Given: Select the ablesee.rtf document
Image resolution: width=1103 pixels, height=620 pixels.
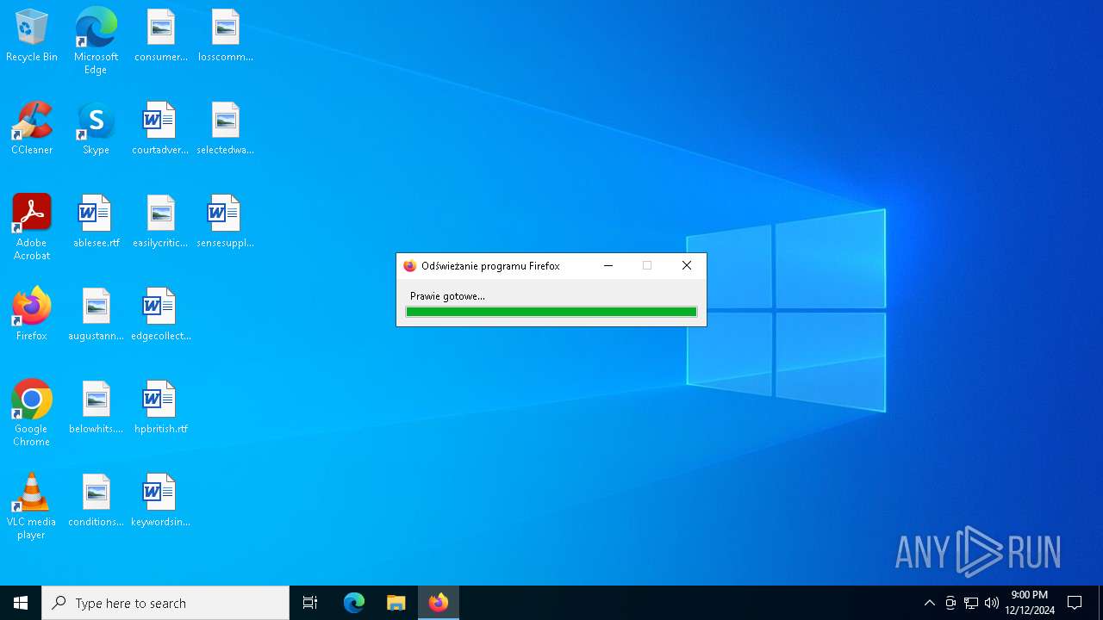Looking at the screenshot, I should point(96,221).
